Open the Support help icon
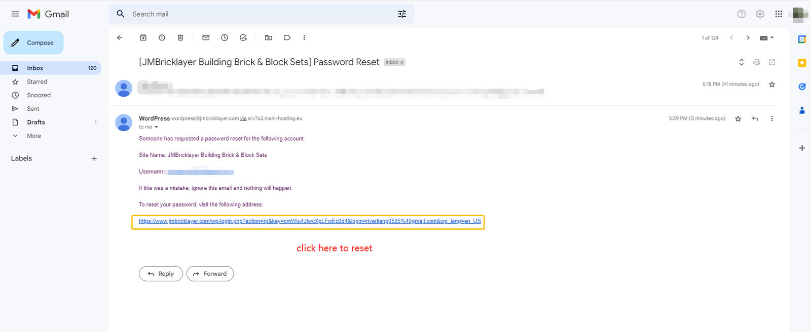Image resolution: width=811 pixels, height=332 pixels. pyautogui.click(x=742, y=14)
